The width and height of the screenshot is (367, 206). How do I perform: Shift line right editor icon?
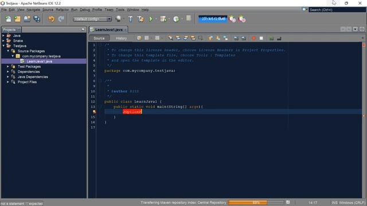[243, 38]
